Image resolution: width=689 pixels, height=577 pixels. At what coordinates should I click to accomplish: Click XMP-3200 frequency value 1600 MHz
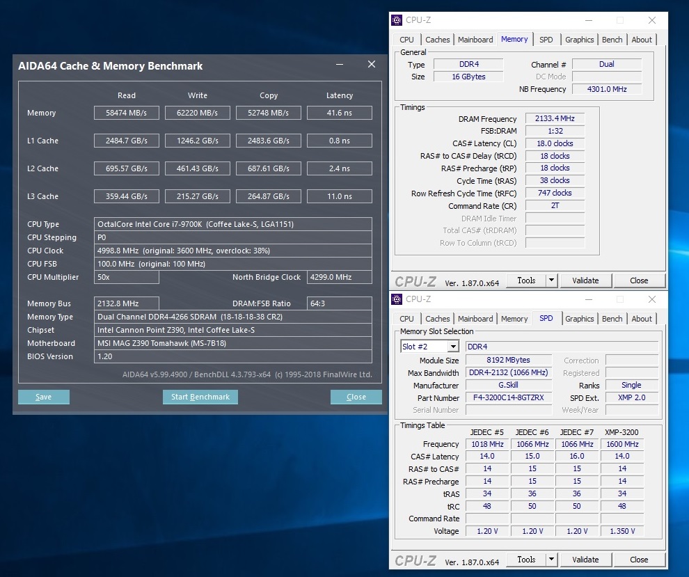[622, 444]
